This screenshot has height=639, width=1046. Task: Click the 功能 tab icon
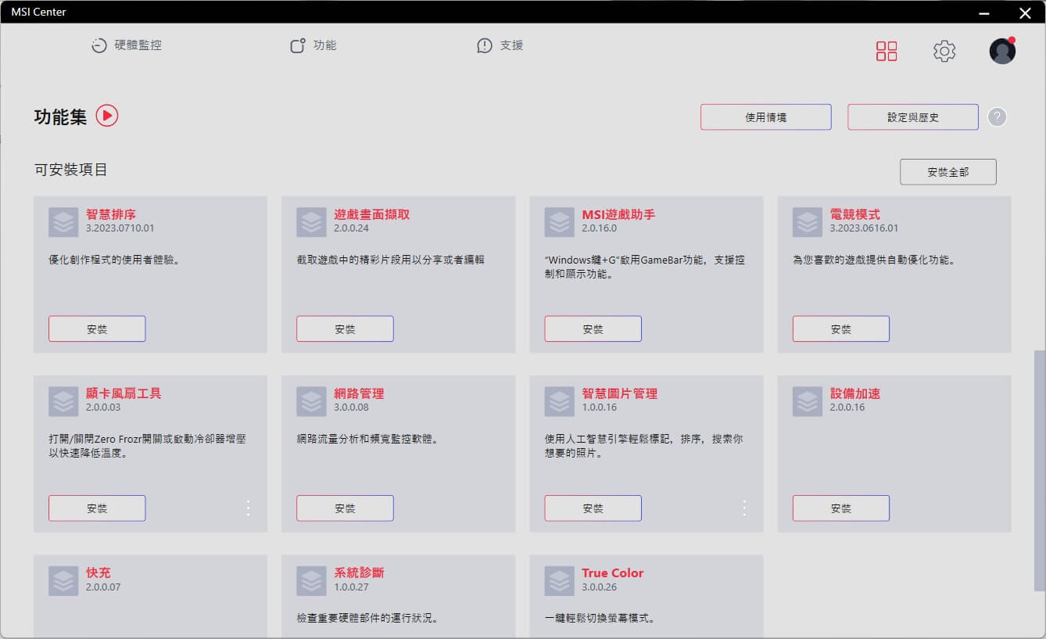[x=297, y=45]
